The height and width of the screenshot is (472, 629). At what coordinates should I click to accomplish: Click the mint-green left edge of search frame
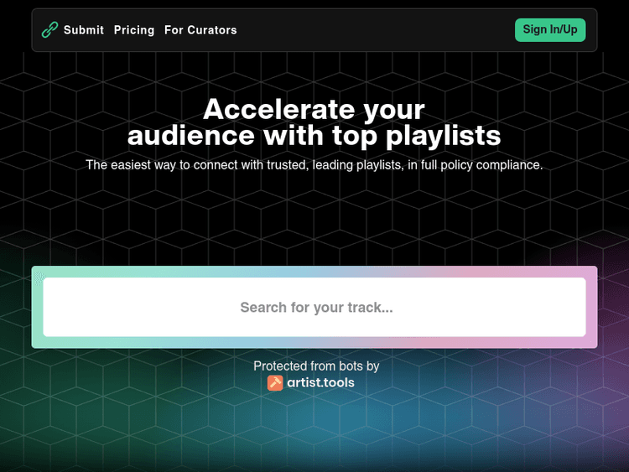37,308
